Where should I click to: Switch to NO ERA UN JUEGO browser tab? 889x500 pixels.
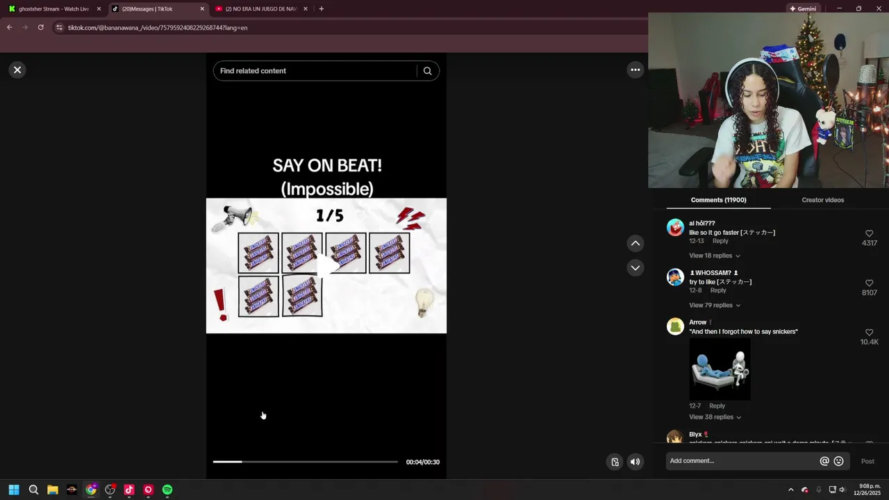pos(260,9)
